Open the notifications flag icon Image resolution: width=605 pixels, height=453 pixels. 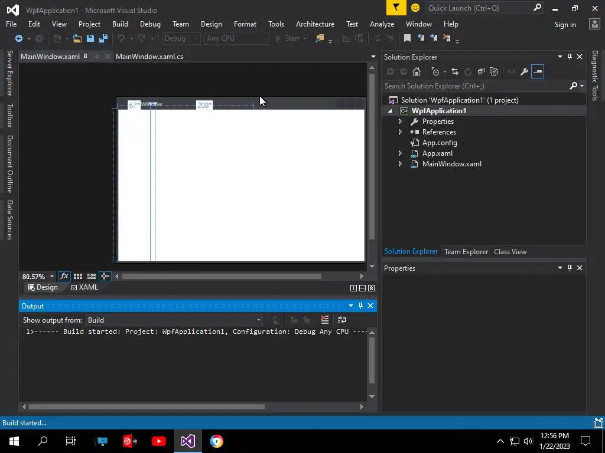396,8
